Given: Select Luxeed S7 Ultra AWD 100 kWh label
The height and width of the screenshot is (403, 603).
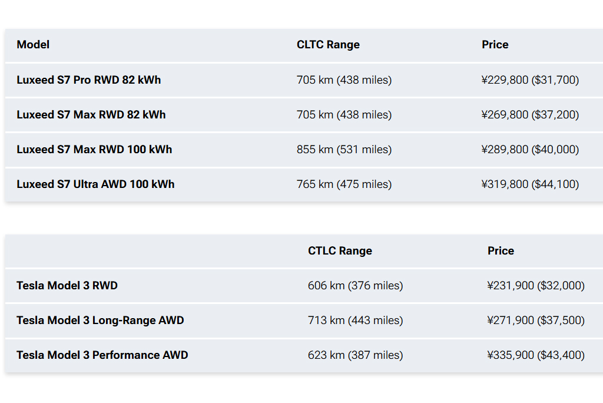Looking at the screenshot, I should pos(95,184).
